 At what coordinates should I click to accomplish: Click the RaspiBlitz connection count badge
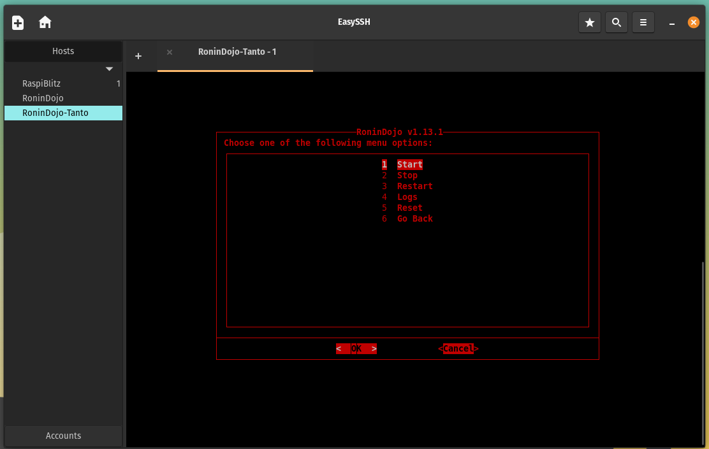pyautogui.click(x=119, y=83)
